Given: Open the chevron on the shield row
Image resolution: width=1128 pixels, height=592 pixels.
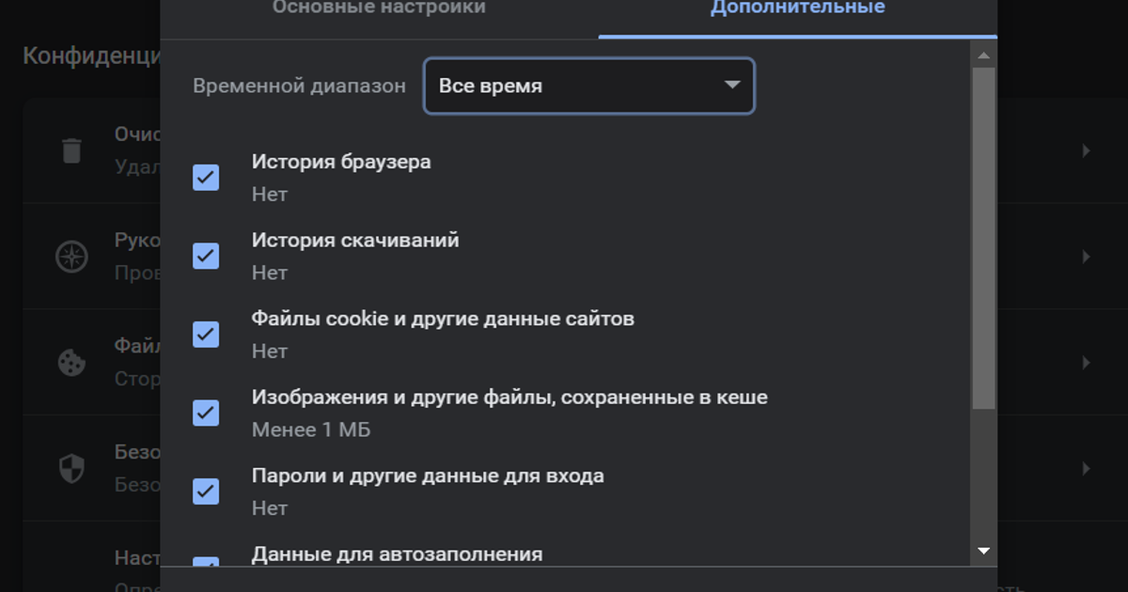Looking at the screenshot, I should 1086,468.
